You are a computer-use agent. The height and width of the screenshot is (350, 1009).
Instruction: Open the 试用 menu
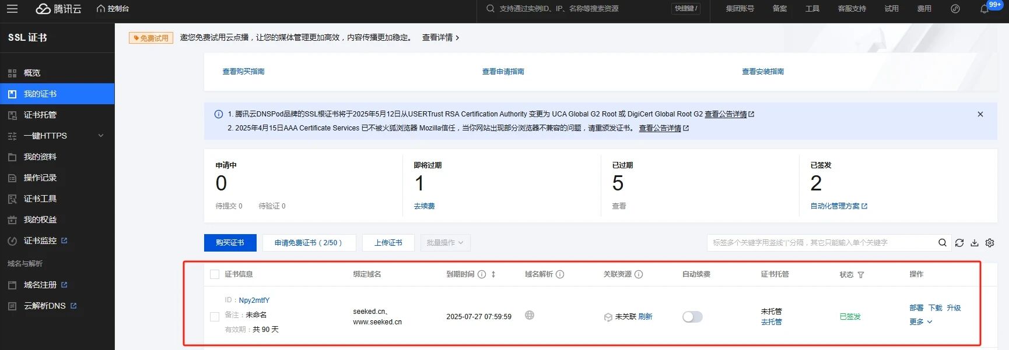[x=892, y=9]
